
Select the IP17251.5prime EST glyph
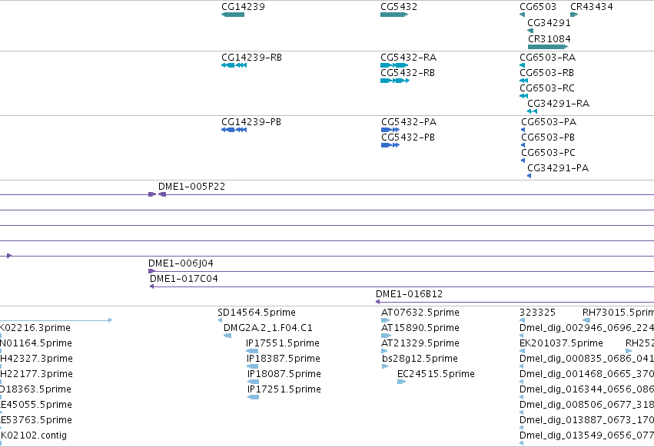253,397
